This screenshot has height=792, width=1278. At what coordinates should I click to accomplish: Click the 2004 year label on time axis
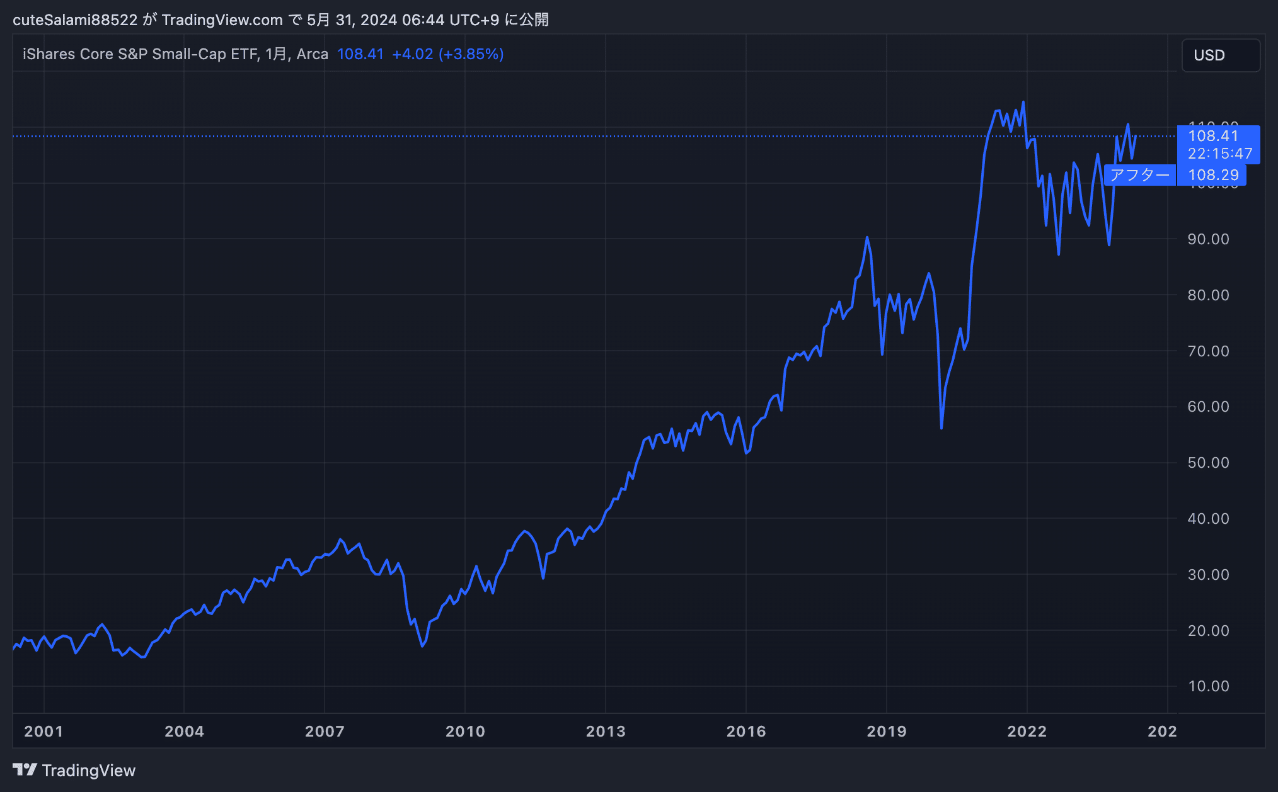tap(184, 732)
